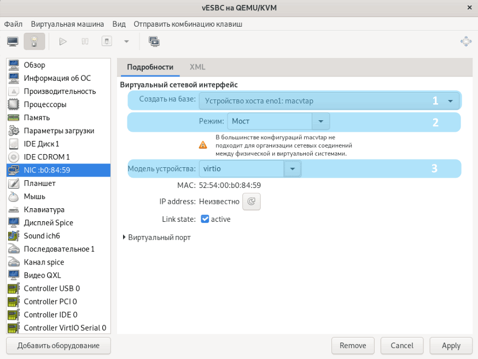The height and width of the screenshot is (359, 478).
Task: Click the lightbulb hardware details toolbar icon
Action: (x=34, y=41)
